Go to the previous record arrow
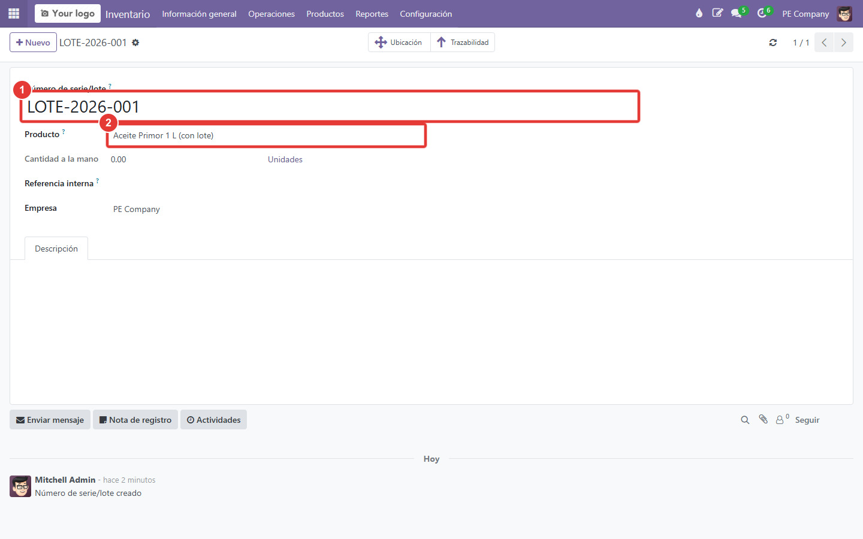 tap(824, 43)
